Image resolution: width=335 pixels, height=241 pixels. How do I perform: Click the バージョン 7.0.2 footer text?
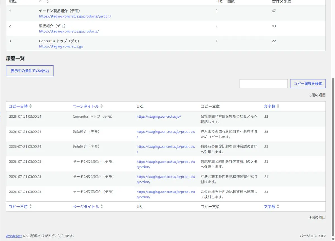(x=313, y=236)
